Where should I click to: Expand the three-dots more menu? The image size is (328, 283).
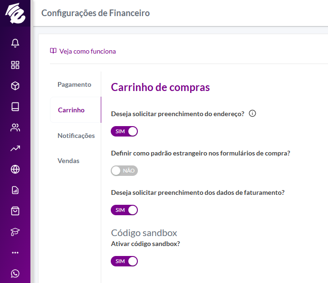pyautogui.click(x=15, y=253)
